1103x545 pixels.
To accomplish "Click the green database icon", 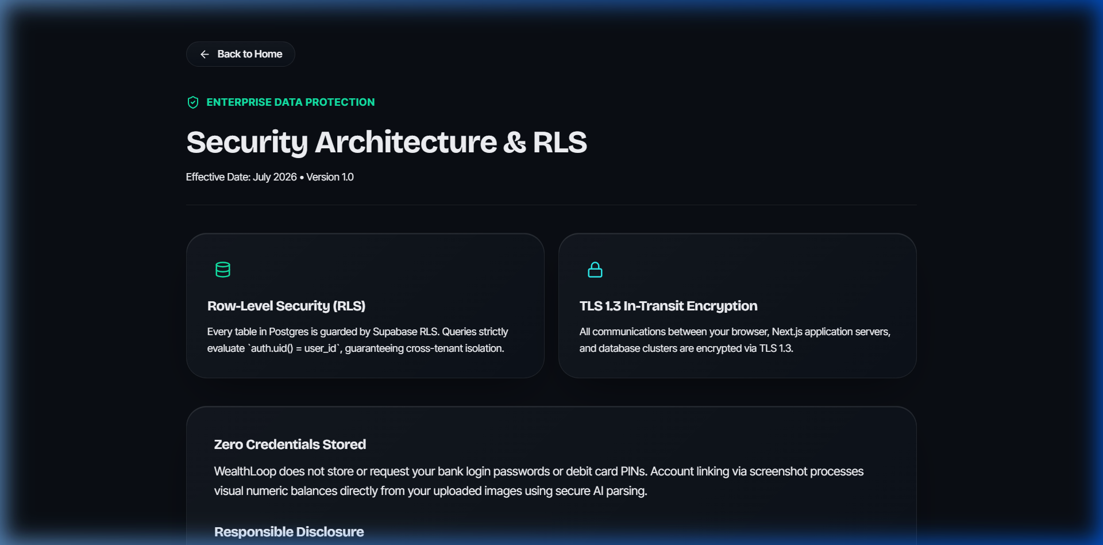I will 223,270.
